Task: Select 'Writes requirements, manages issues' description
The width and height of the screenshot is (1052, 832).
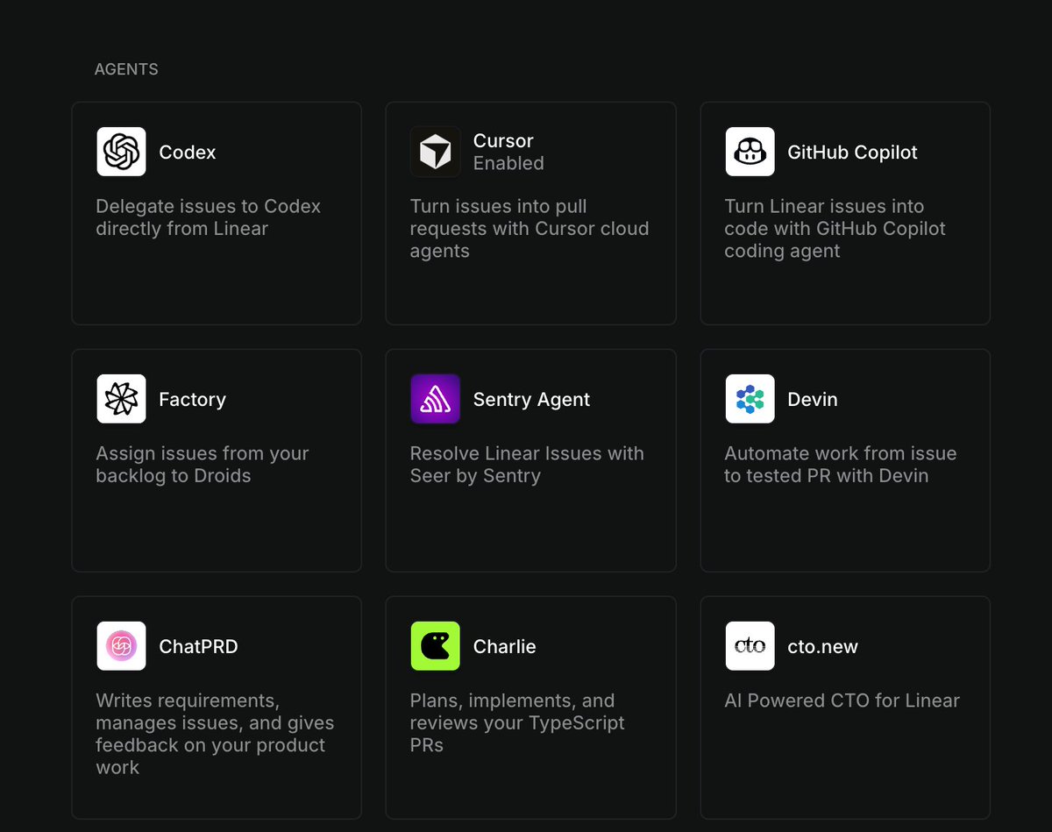Action: point(215,734)
